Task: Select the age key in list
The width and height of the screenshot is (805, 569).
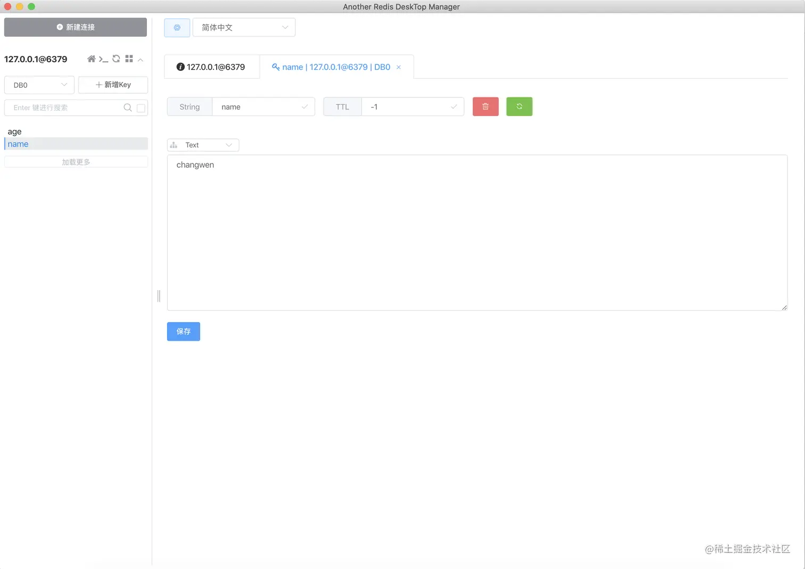Action: coord(76,131)
